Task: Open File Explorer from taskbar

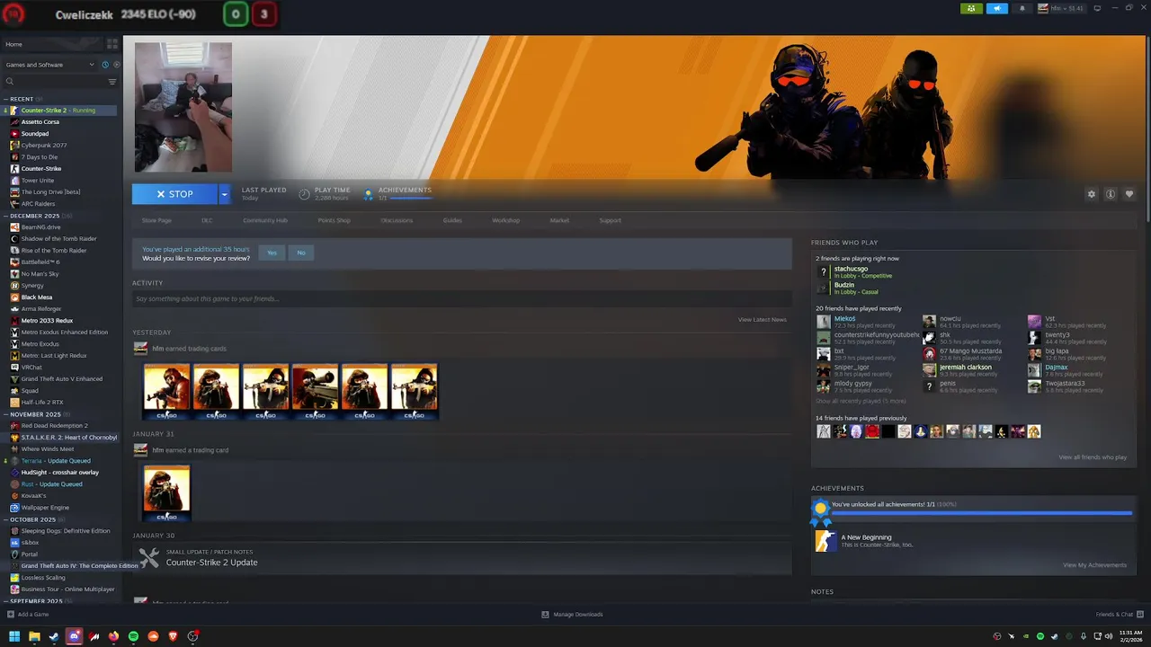Action: [x=34, y=636]
